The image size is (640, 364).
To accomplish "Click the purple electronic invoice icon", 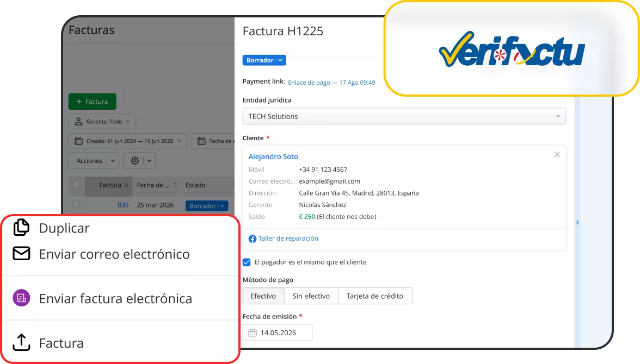I will [21, 298].
